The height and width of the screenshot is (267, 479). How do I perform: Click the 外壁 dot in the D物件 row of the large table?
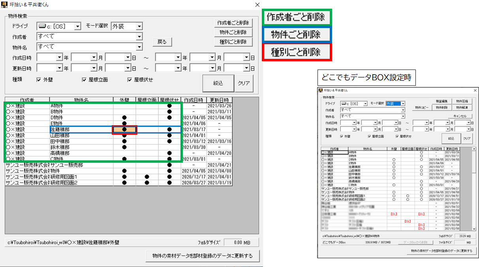point(124,118)
